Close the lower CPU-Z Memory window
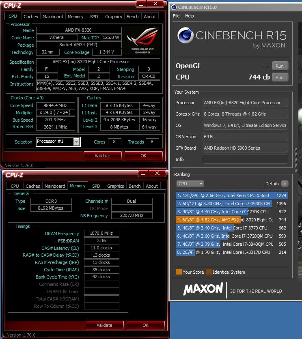 click(x=157, y=174)
